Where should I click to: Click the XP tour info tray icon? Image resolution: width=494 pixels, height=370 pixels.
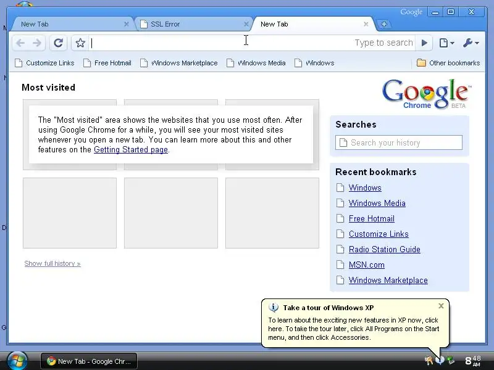point(440,361)
